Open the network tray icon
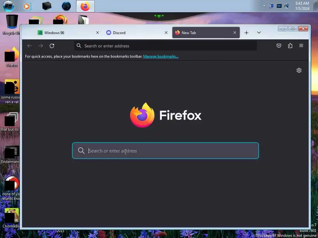Viewport: 318px width, 238px height. pos(271,6)
